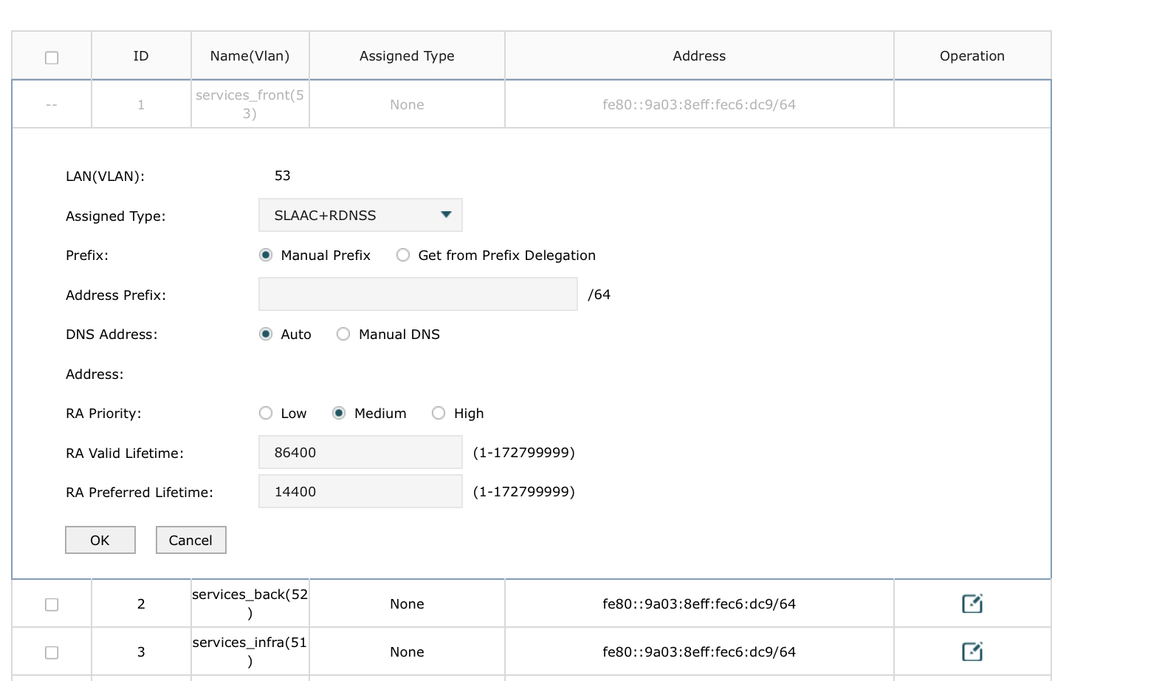Focus the RA Preferred Lifetime field
The width and height of the screenshot is (1162, 681).
coord(360,491)
